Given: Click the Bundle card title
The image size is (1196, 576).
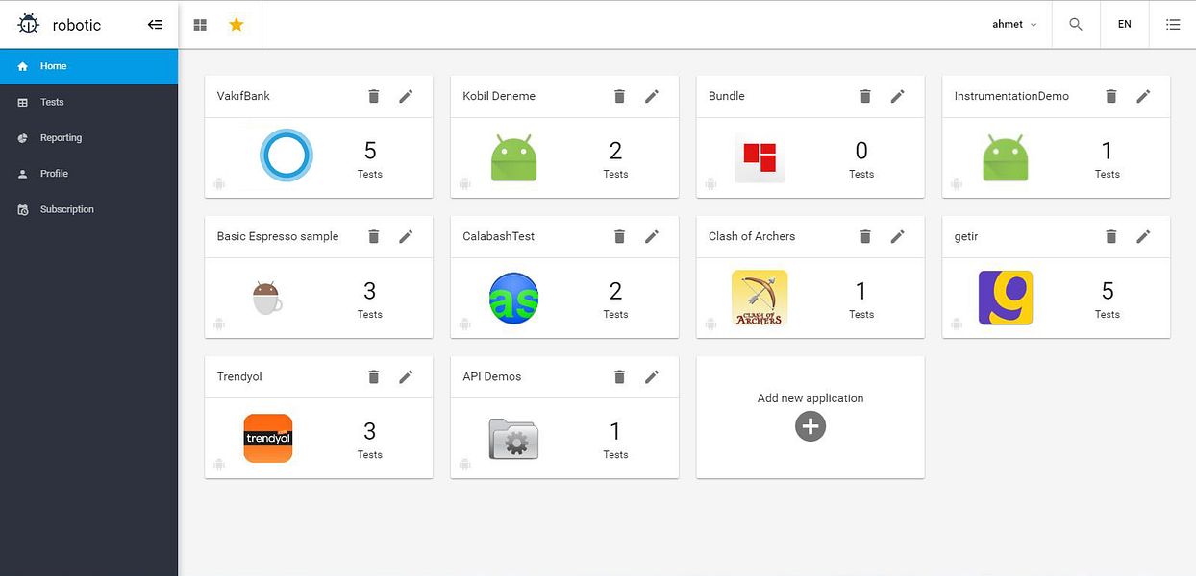Looking at the screenshot, I should [727, 96].
